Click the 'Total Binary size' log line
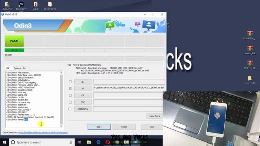Viewport: 260px width, 146px height. 24,75
